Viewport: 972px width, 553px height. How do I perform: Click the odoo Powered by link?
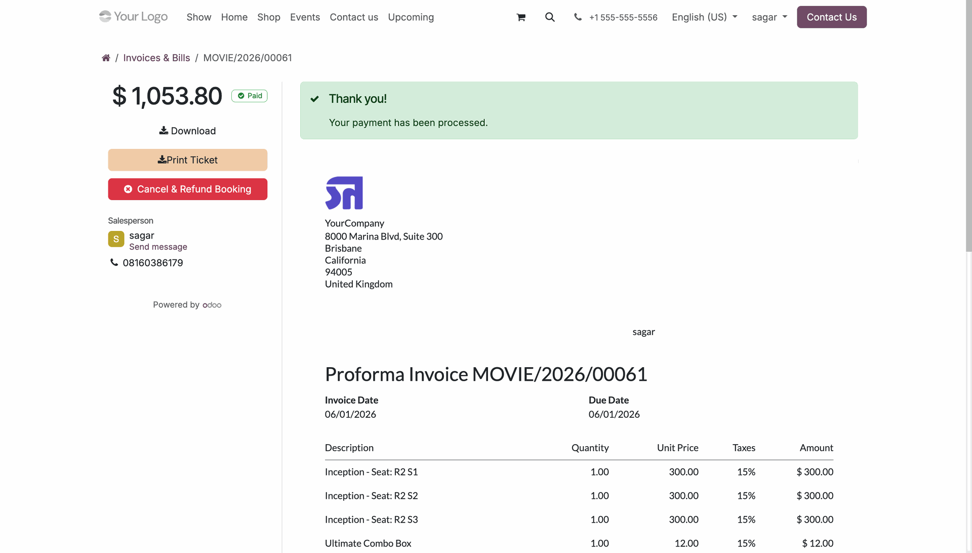click(x=212, y=305)
